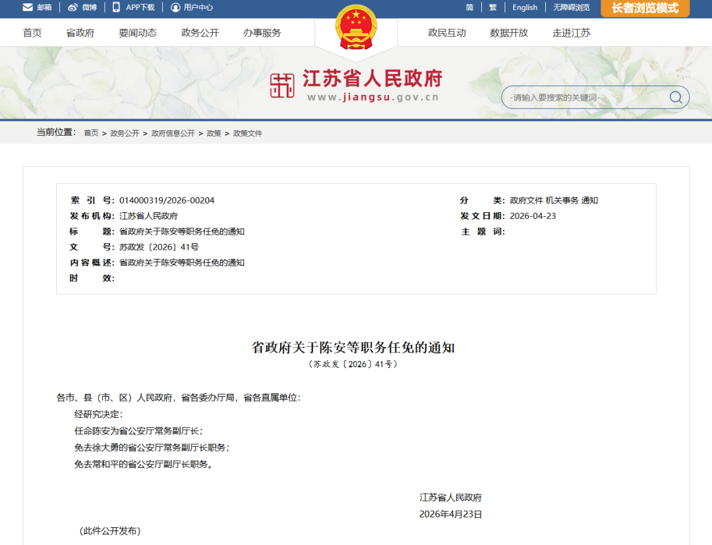Image resolution: width=712 pixels, height=545 pixels.
Task: Click the mail envelope icon
Action: 28,7
